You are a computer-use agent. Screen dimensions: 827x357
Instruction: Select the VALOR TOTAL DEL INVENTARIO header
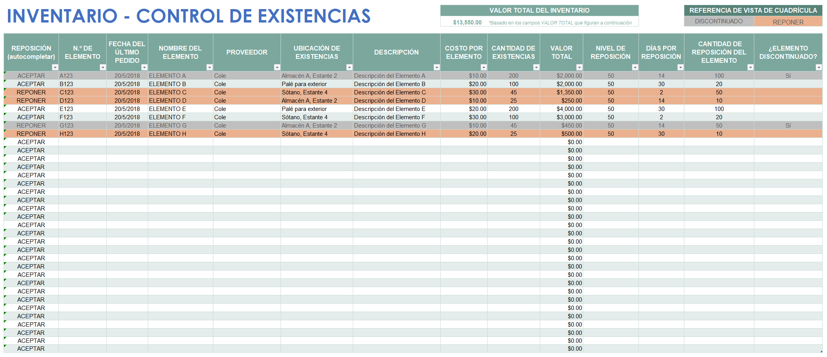click(539, 10)
